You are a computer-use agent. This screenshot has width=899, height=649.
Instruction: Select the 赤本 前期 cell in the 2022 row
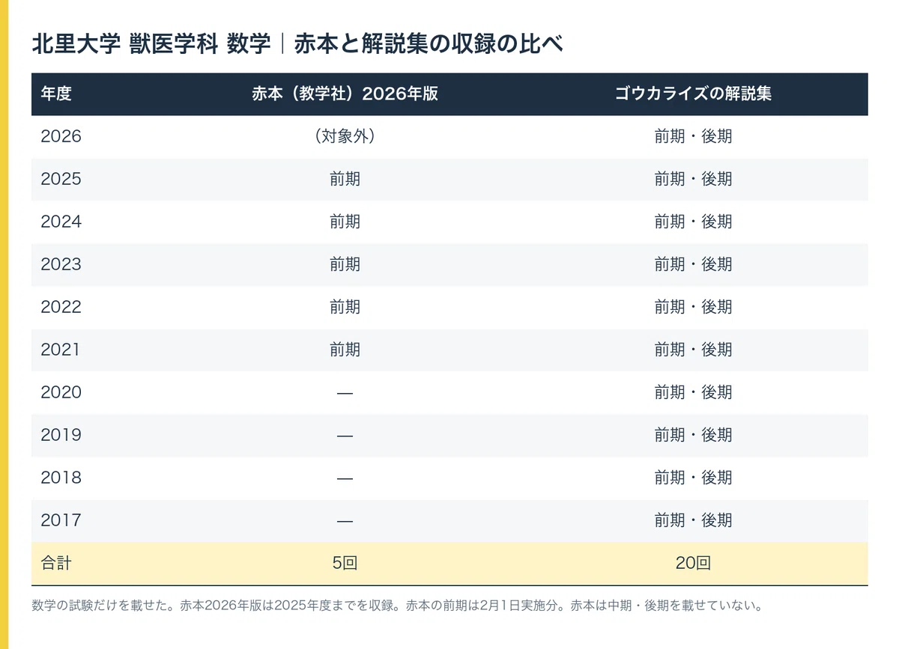(345, 308)
